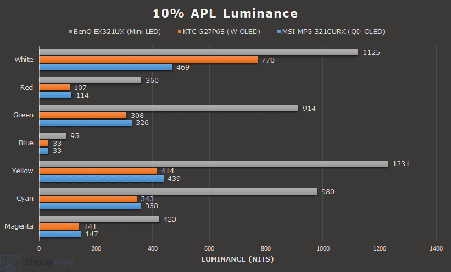Click the 'Cyan' category label
The width and height of the screenshot is (451, 272).
[25, 199]
